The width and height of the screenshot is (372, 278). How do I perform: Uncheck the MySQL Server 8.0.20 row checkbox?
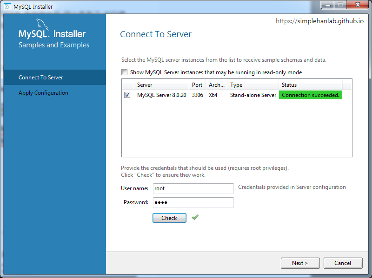[127, 95]
